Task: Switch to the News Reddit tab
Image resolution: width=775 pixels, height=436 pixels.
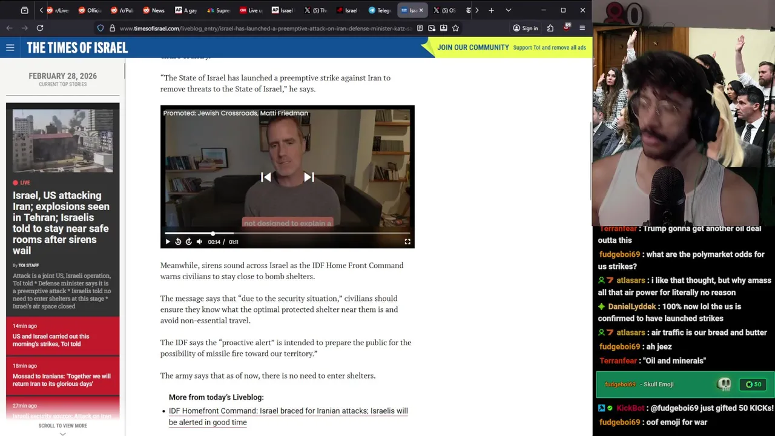Action: [153, 10]
